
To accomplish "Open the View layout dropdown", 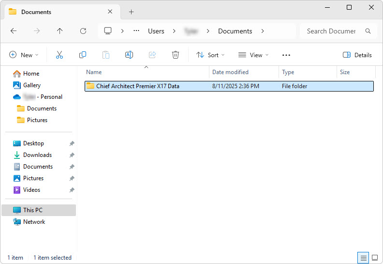I will coord(253,55).
